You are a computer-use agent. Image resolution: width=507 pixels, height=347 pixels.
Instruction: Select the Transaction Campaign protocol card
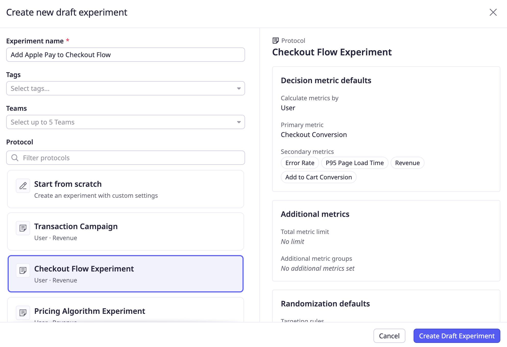coord(126,231)
